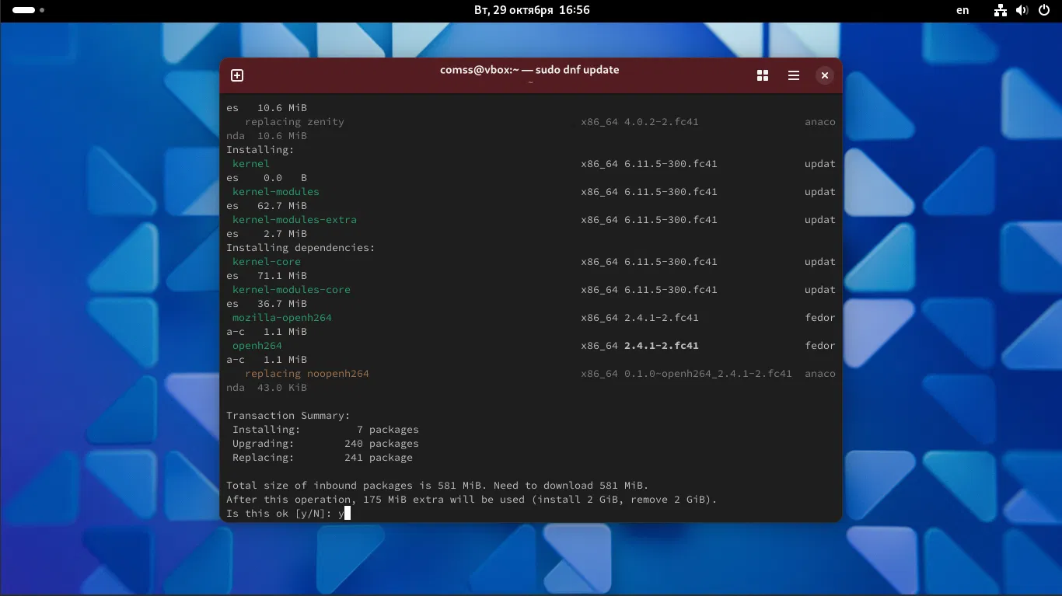Click the 'Installing dependencies:' heading

click(301, 248)
